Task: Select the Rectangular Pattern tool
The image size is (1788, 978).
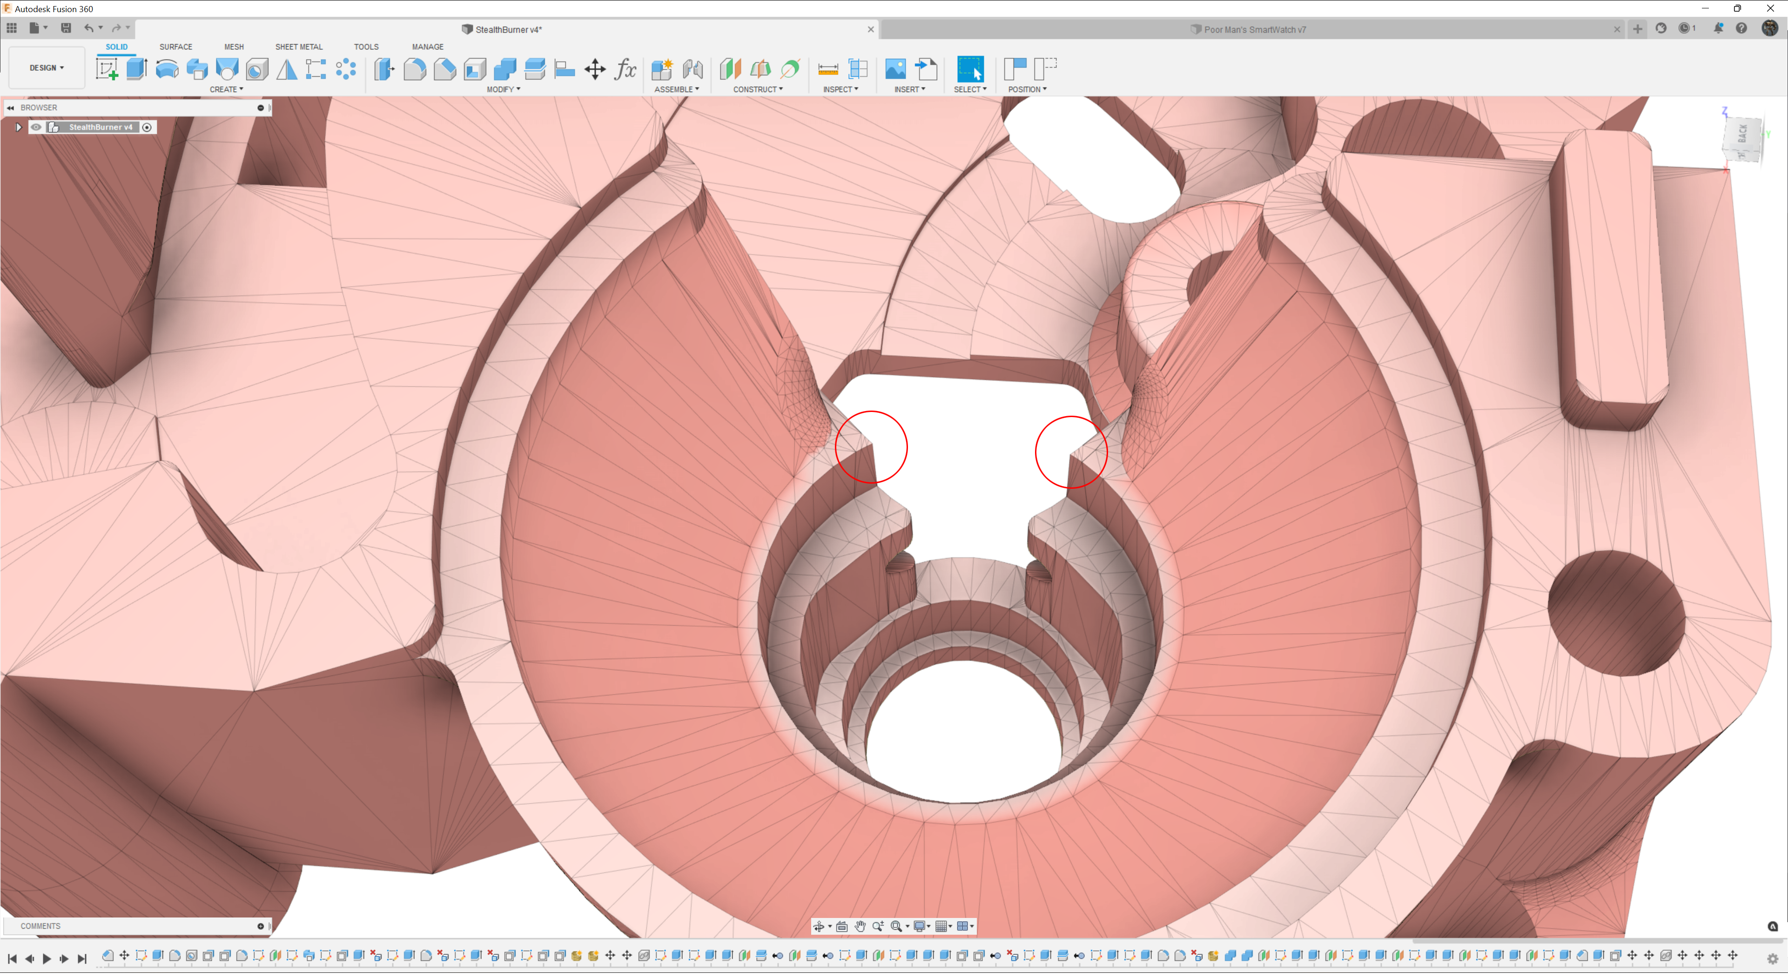Action: point(316,69)
